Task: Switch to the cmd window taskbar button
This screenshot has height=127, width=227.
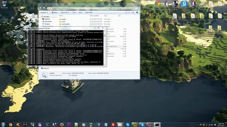Action: coord(157,125)
